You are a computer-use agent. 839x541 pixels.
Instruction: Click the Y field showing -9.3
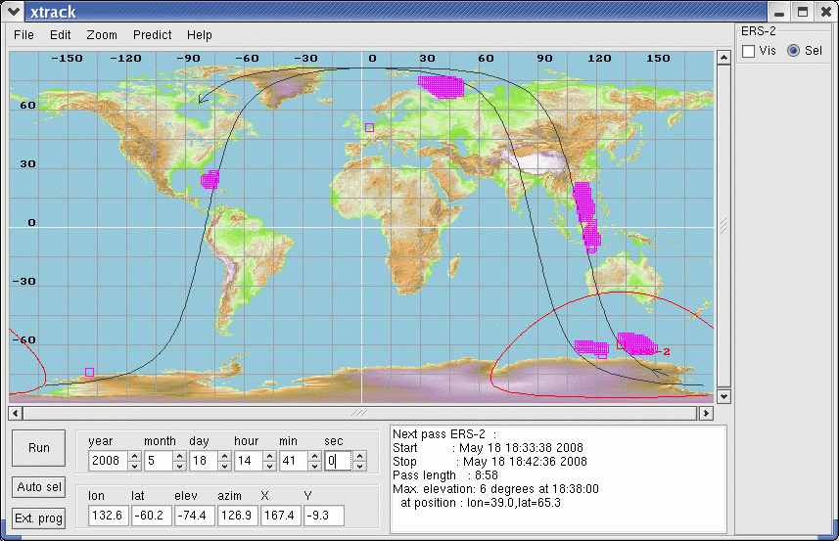(324, 516)
